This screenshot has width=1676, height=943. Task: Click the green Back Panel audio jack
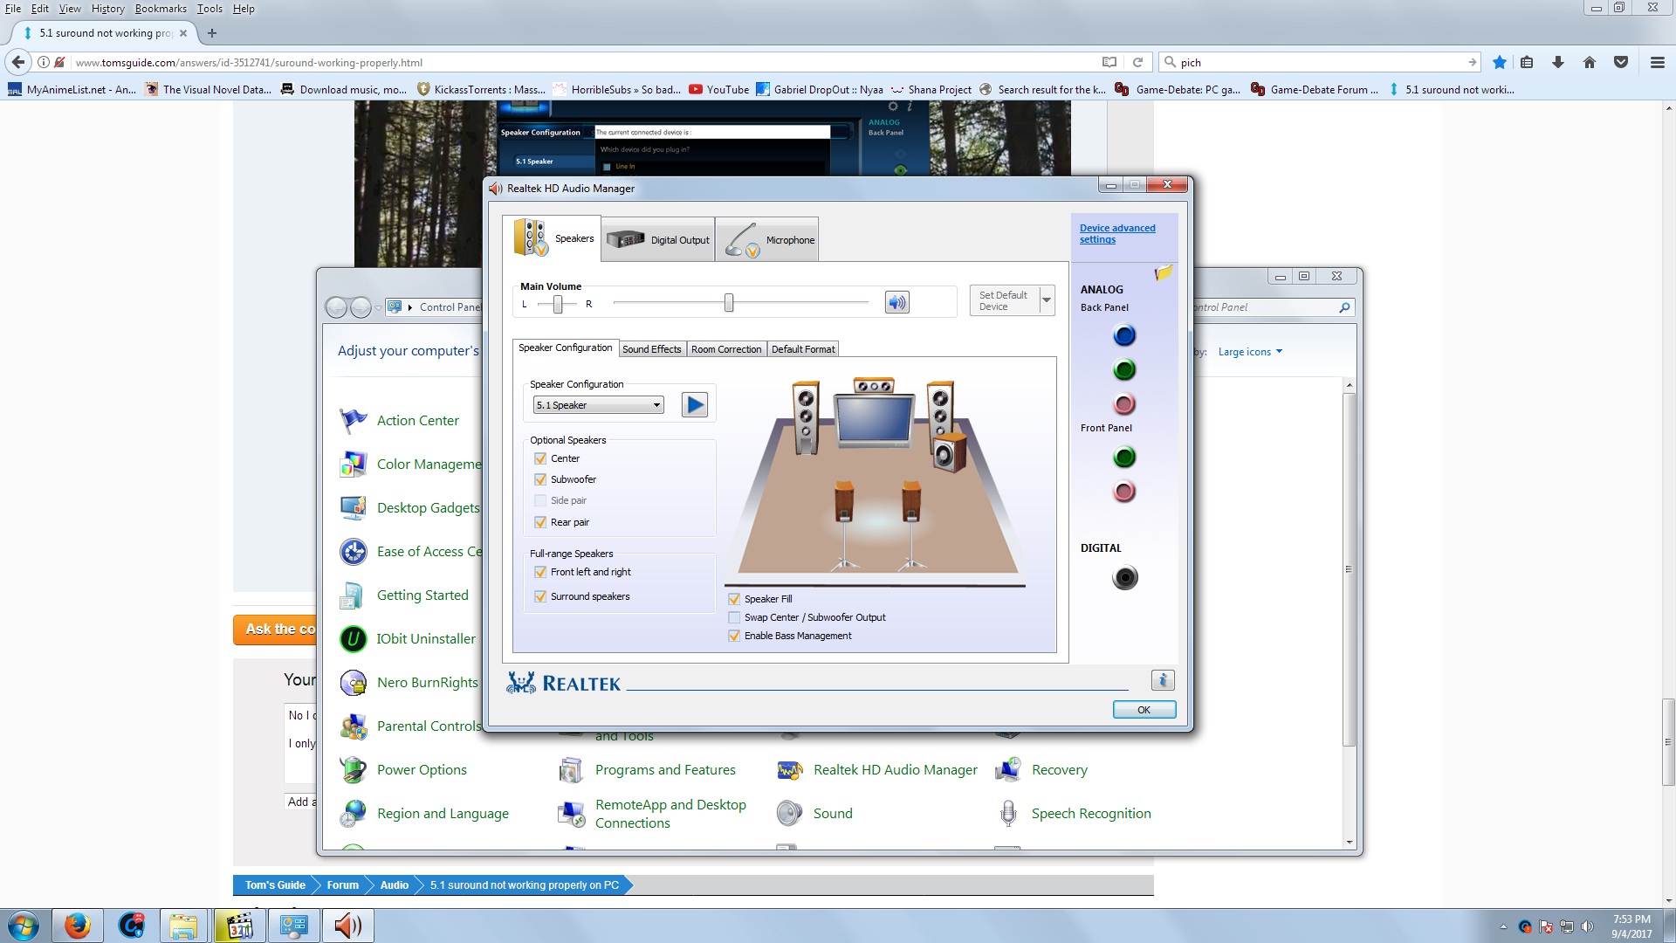(x=1124, y=370)
